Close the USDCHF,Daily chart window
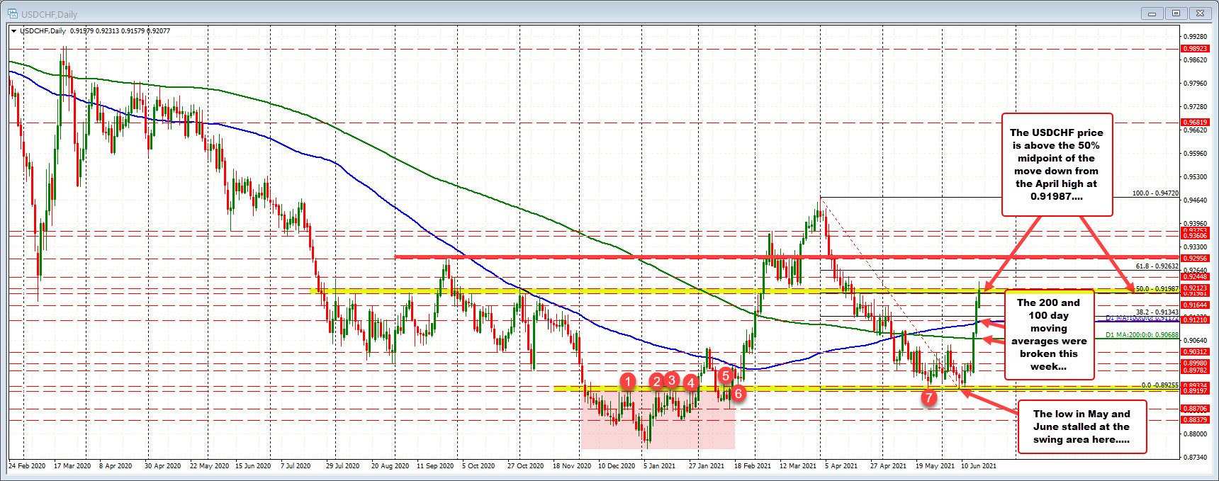This screenshot has width=1219, height=481. (1201, 13)
